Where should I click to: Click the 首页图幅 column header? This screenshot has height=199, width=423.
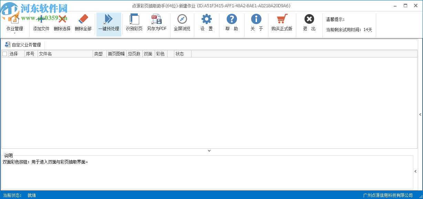tap(116, 54)
